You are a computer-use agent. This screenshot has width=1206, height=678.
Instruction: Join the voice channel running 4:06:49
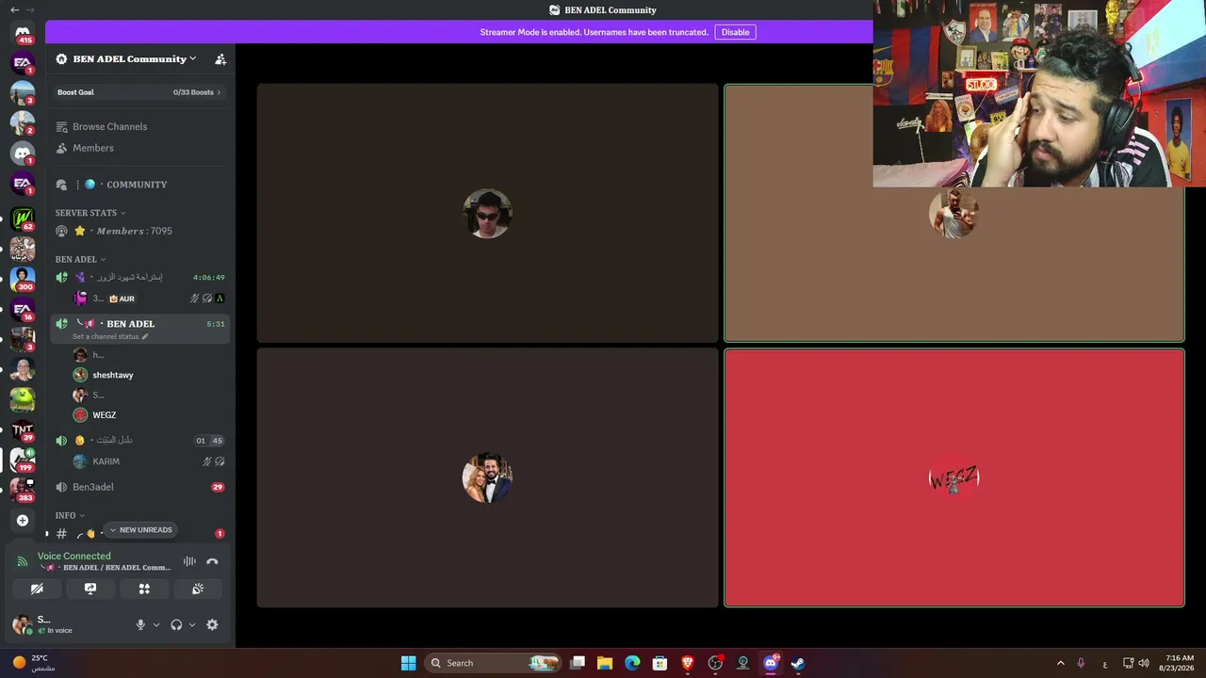point(140,278)
